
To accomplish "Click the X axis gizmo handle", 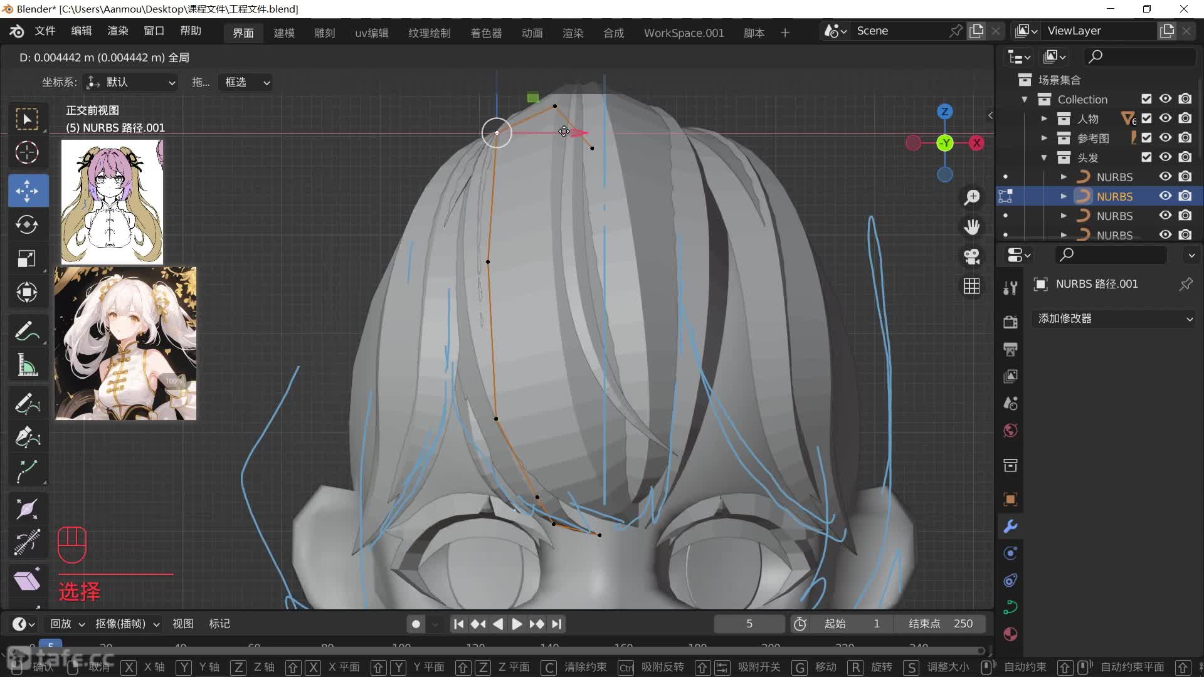I will [x=976, y=143].
